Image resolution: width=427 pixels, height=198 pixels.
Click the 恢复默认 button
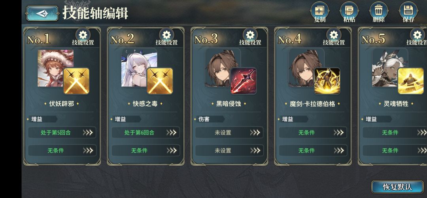[x=398, y=187]
